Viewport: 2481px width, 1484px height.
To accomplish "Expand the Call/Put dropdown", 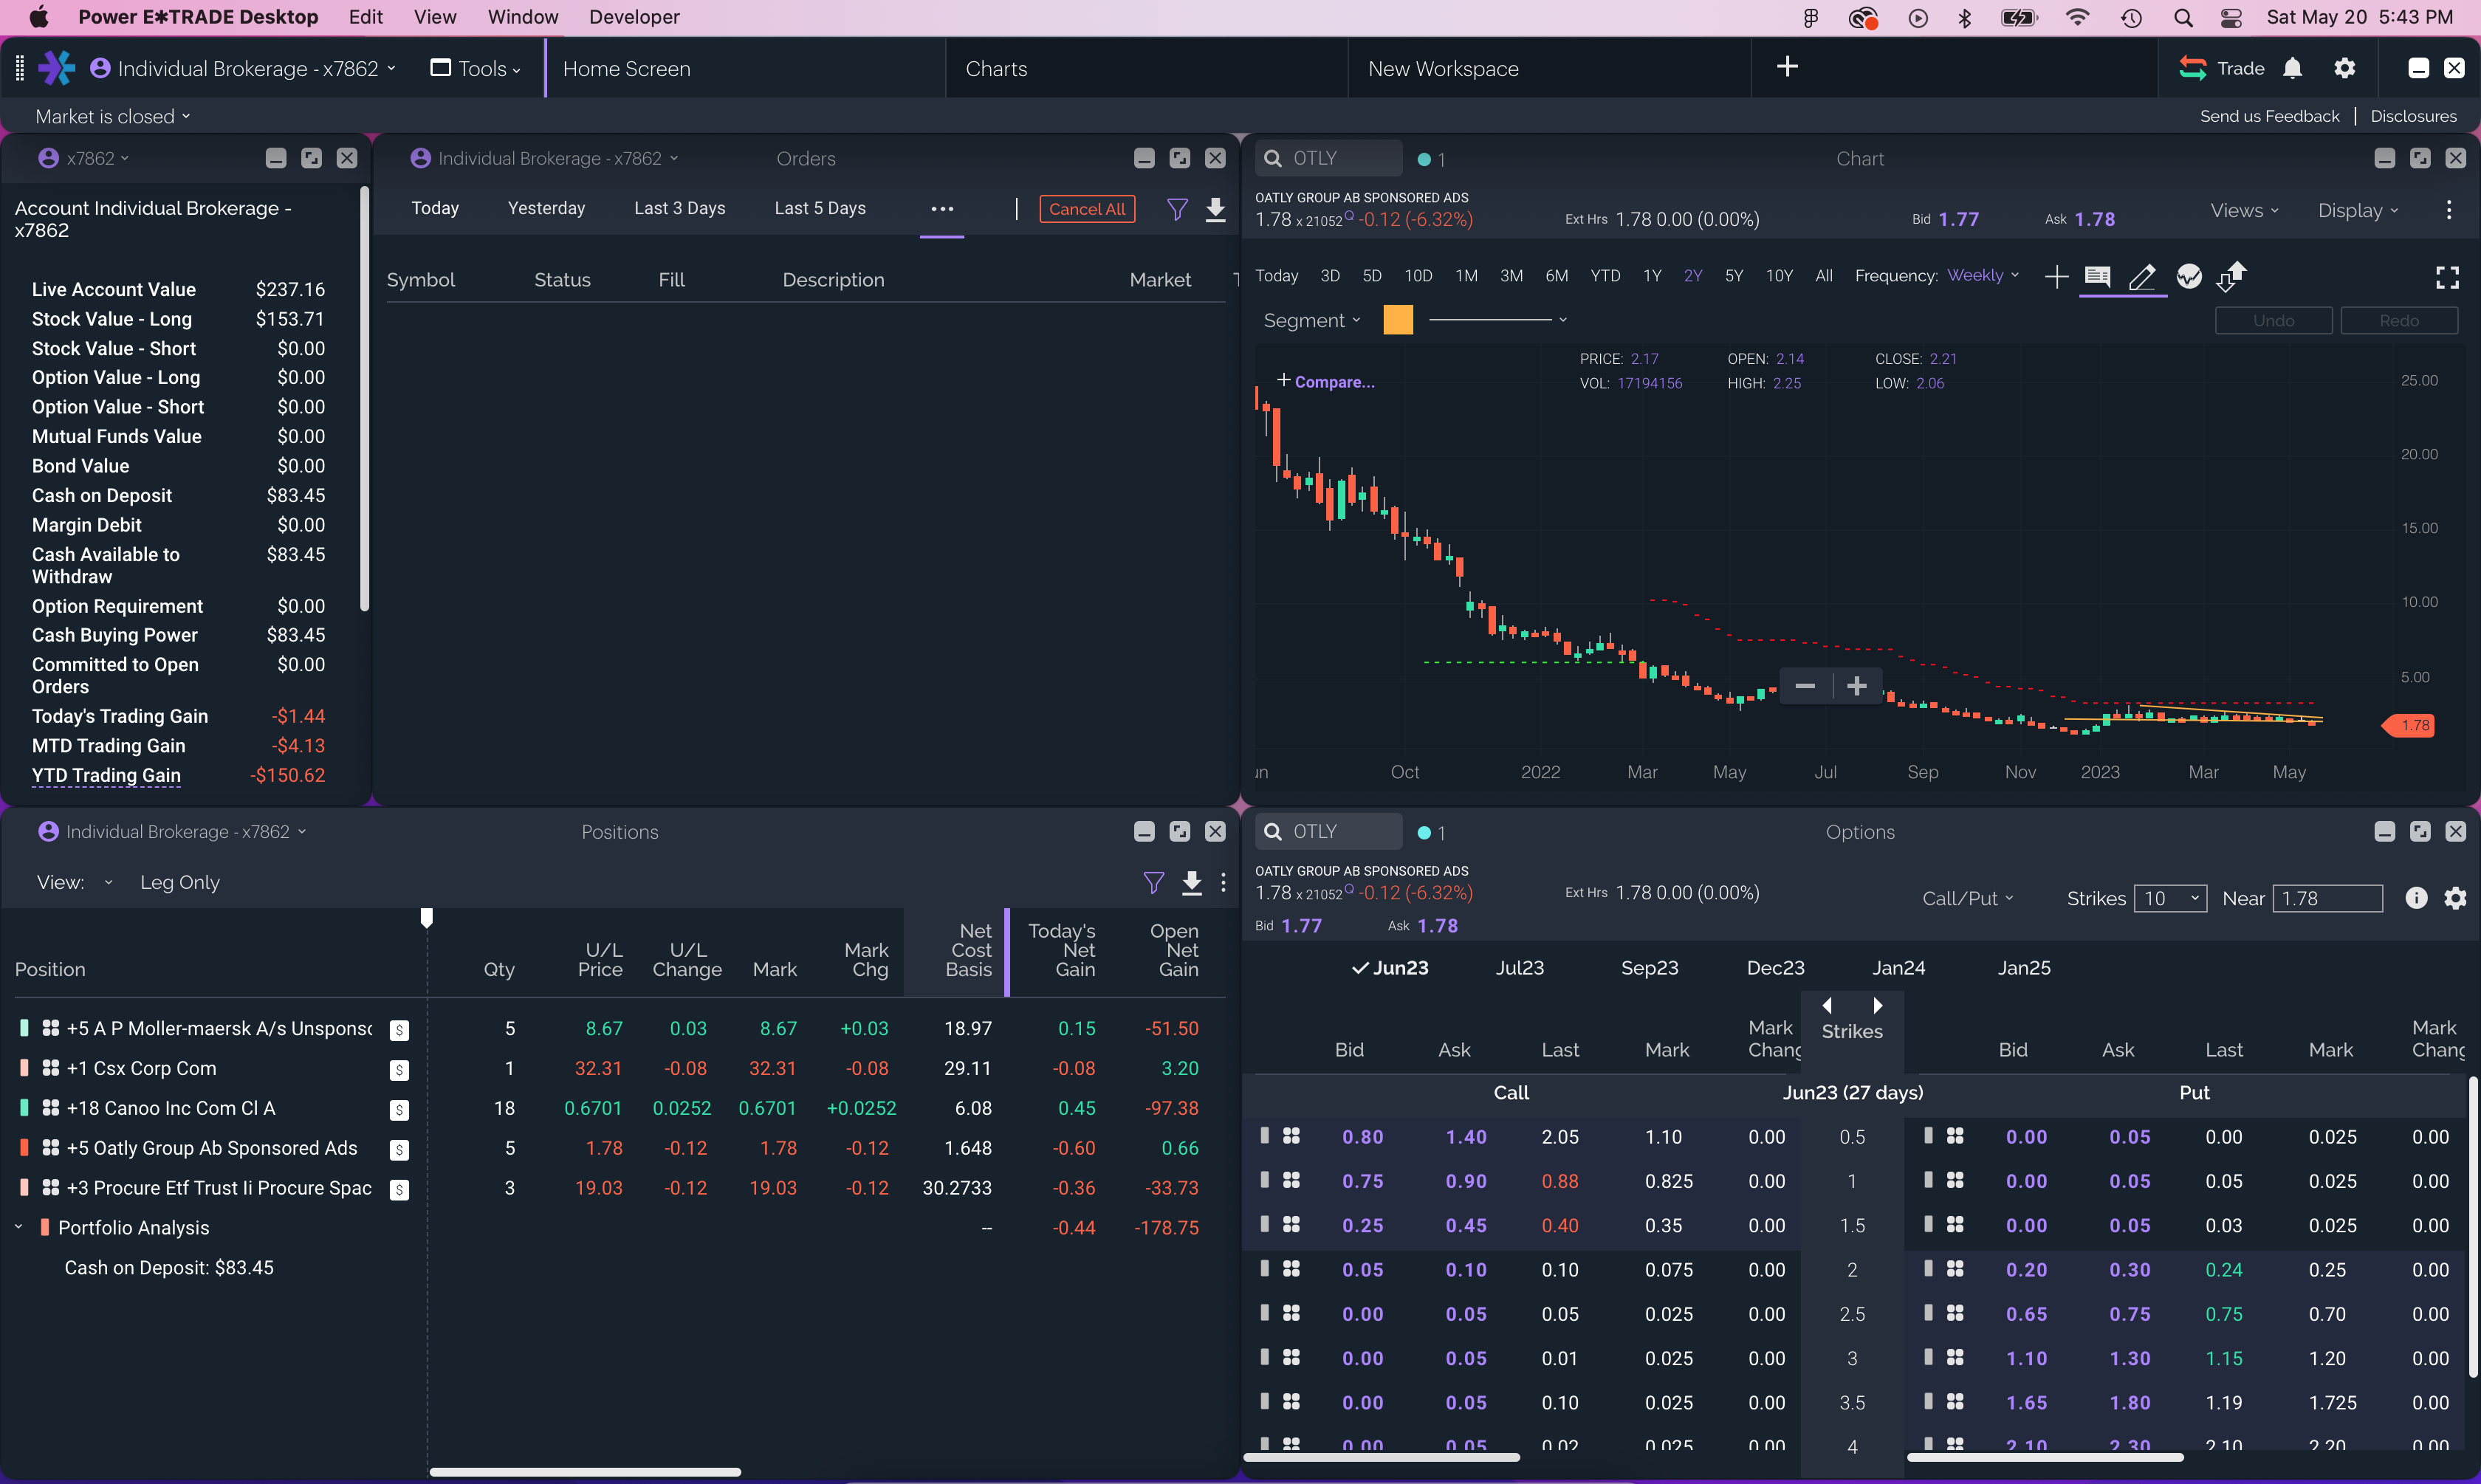I will pyautogui.click(x=1966, y=898).
